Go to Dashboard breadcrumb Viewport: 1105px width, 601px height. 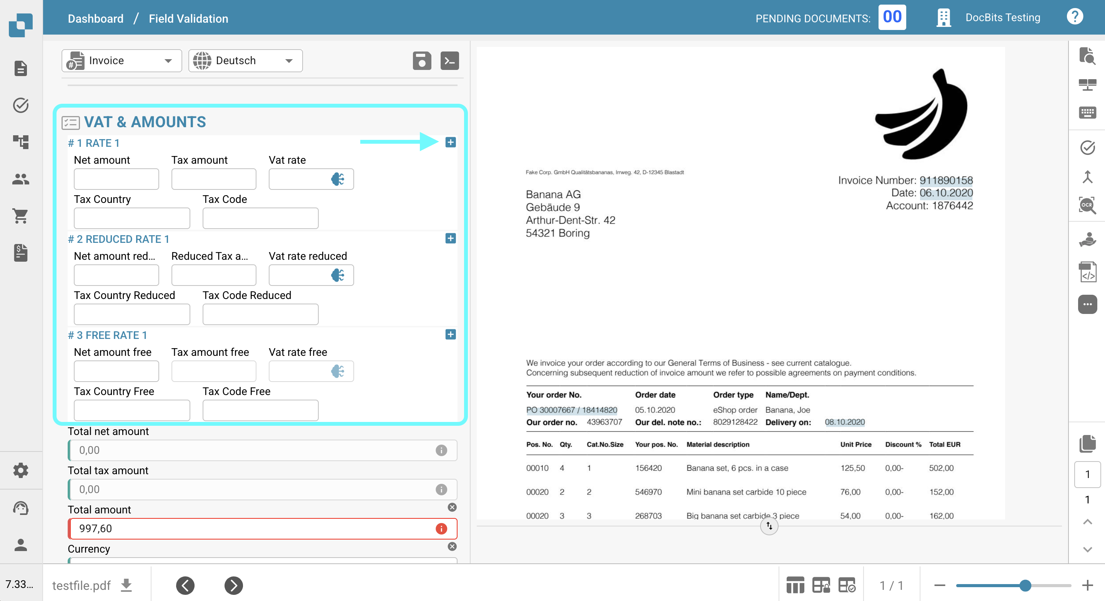[95, 18]
